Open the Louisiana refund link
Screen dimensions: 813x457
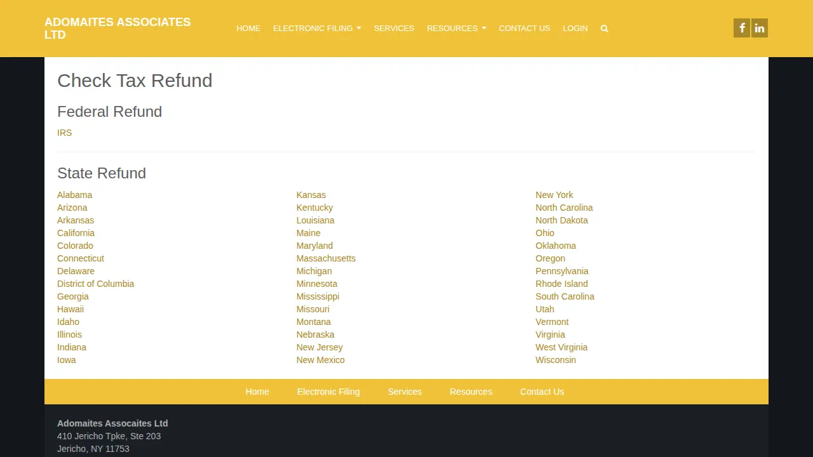pyautogui.click(x=315, y=220)
